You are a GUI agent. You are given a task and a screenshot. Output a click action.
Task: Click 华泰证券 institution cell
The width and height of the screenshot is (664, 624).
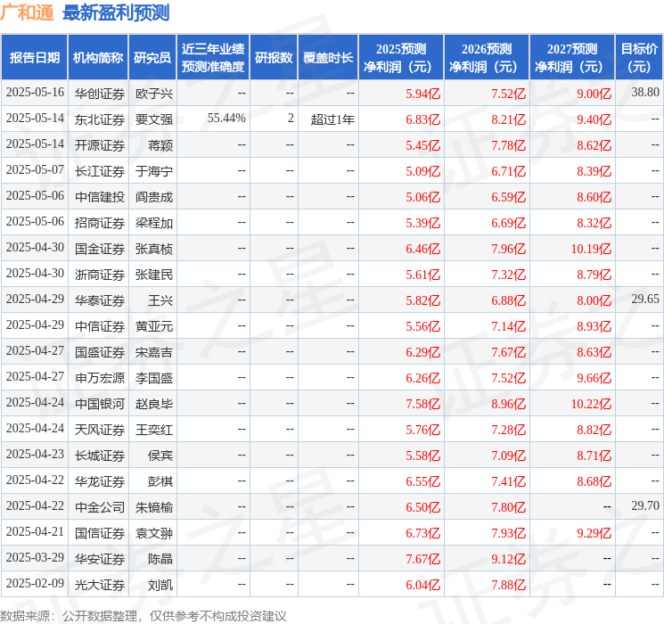click(x=100, y=300)
